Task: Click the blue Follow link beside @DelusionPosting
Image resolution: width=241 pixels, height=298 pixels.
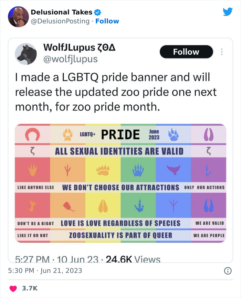Action: point(107,21)
